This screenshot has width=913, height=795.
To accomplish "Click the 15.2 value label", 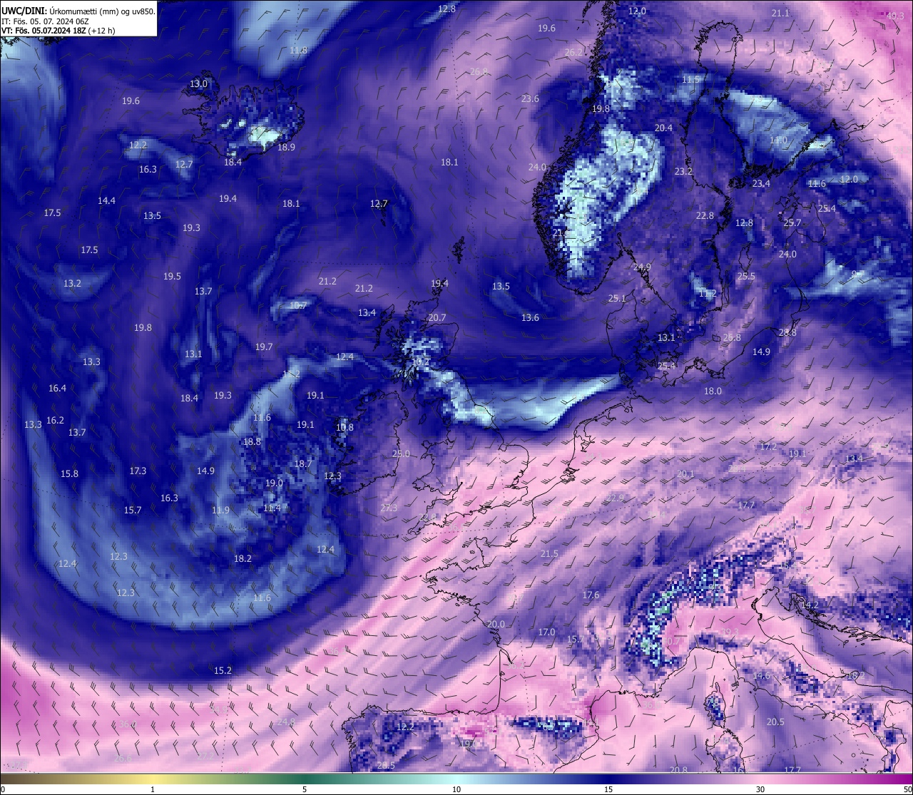I will pos(223,671).
